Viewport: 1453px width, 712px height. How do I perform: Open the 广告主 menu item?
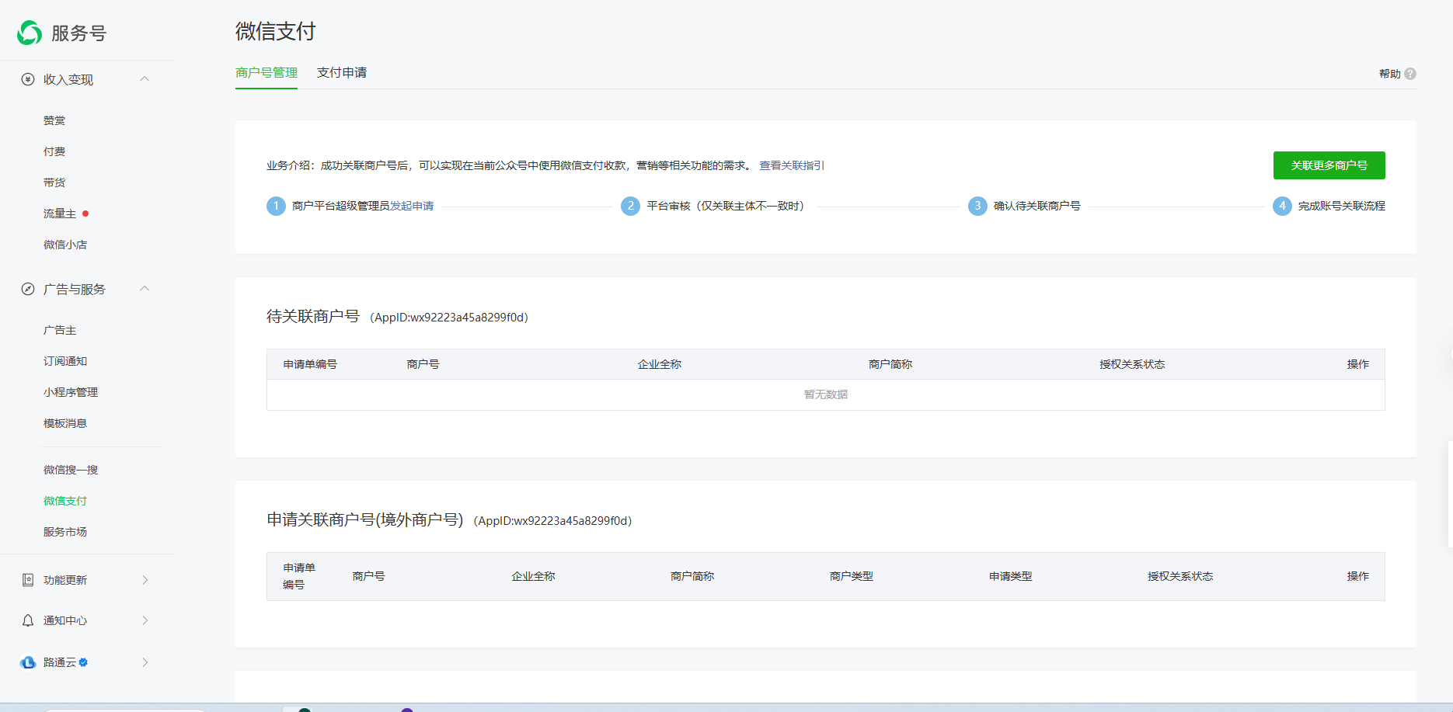point(60,330)
